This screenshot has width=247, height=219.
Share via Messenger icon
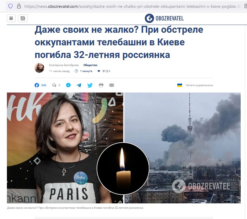pos(69,85)
